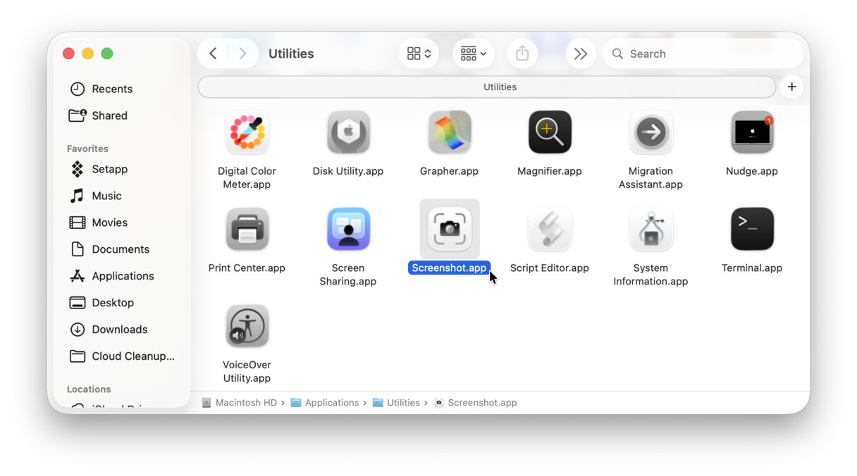Click the Terminal.app file name label

click(752, 268)
